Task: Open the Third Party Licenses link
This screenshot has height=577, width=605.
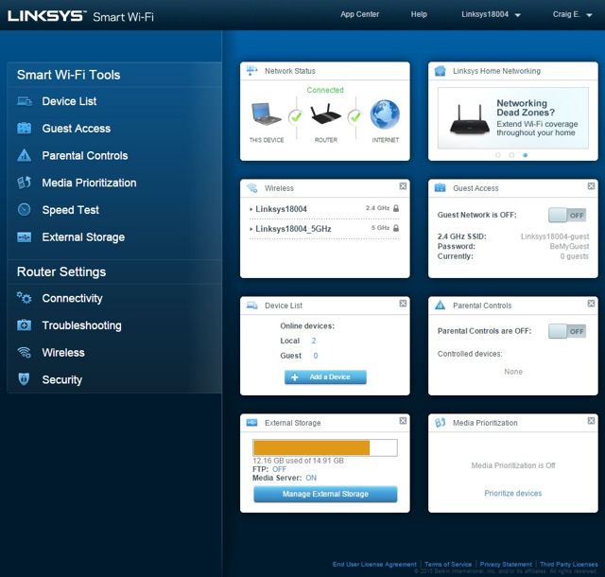Action: point(569,565)
